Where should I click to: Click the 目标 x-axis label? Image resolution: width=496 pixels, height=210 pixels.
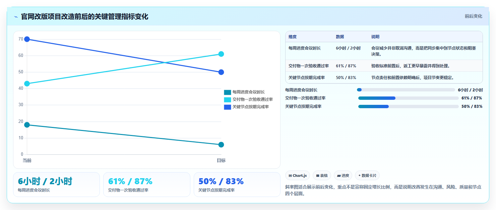pyautogui.click(x=221, y=160)
